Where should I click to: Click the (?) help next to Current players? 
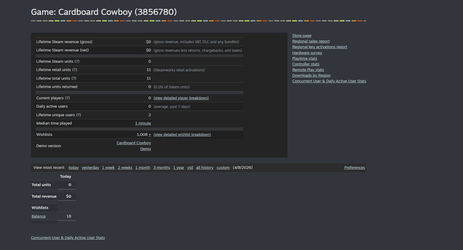(x=67, y=98)
